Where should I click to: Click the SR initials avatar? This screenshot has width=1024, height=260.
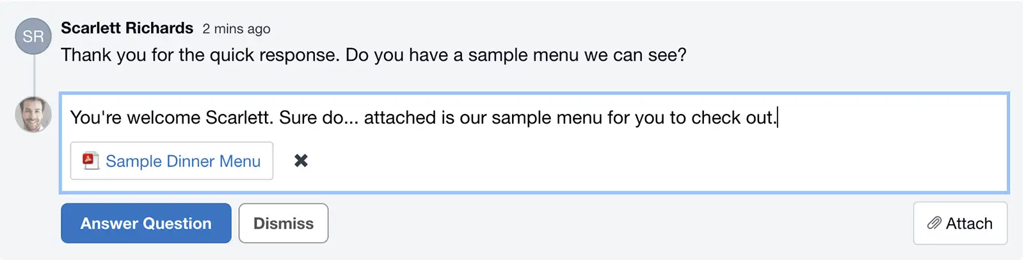click(x=33, y=36)
